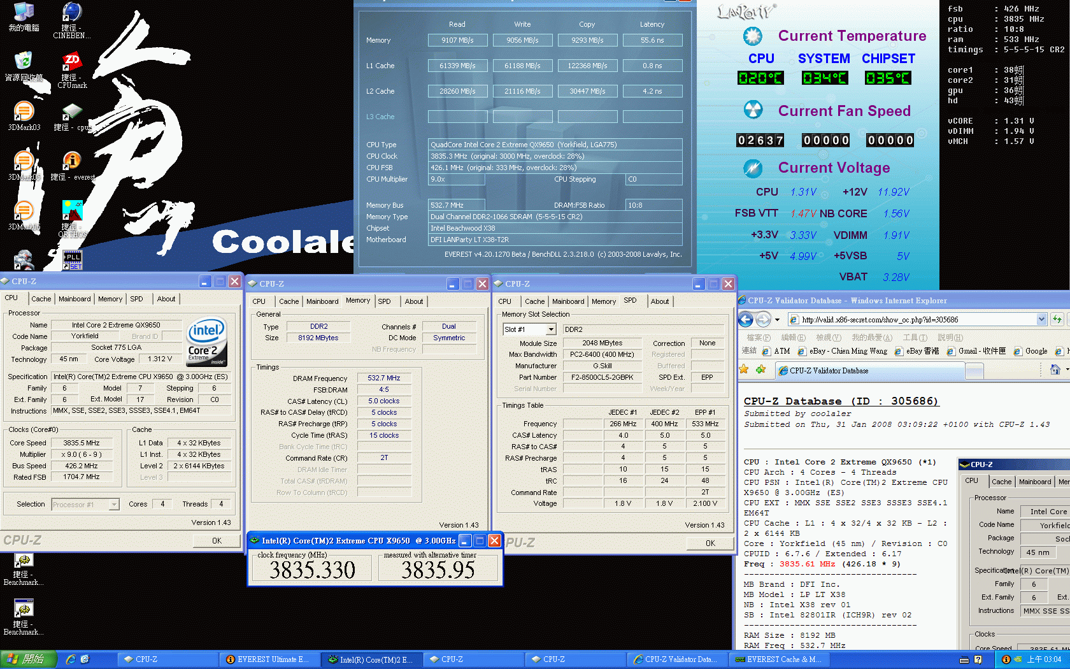This screenshot has height=669, width=1070.
Task: Click the Current Temperature sun icon
Action: [x=753, y=36]
